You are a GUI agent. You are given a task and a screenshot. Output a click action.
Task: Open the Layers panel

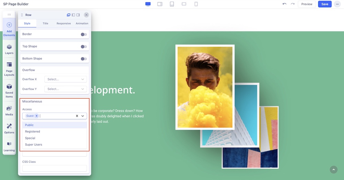(9, 49)
